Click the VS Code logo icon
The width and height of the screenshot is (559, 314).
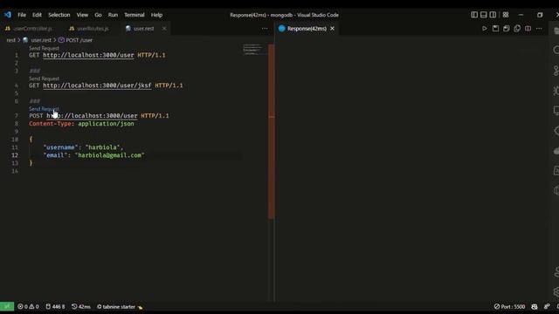point(8,15)
